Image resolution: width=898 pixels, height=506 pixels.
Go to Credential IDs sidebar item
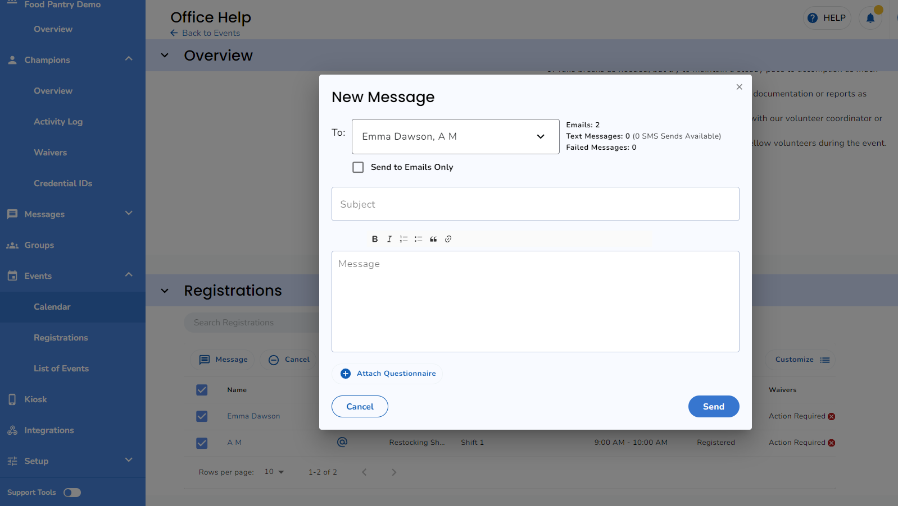[x=63, y=183]
